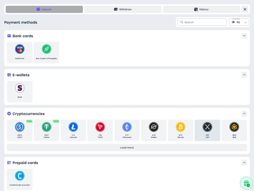254x191 pixels.
Task: Select TRX TRON cryptocurrency
Action: [x=100, y=130]
